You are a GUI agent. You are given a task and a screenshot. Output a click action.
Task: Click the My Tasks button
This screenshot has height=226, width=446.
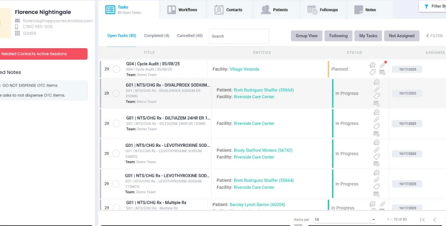368,36
